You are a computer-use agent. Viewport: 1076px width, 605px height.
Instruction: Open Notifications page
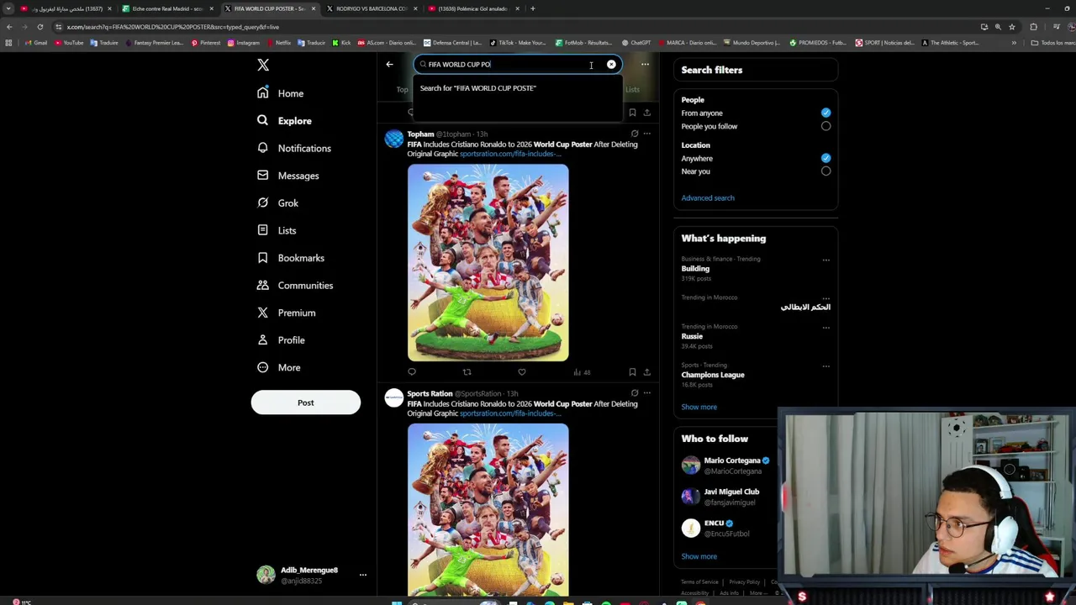[x=294, y=148]
